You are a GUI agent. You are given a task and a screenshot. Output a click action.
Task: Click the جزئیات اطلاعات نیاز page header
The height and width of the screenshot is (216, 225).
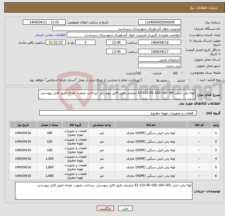[204, 8]
